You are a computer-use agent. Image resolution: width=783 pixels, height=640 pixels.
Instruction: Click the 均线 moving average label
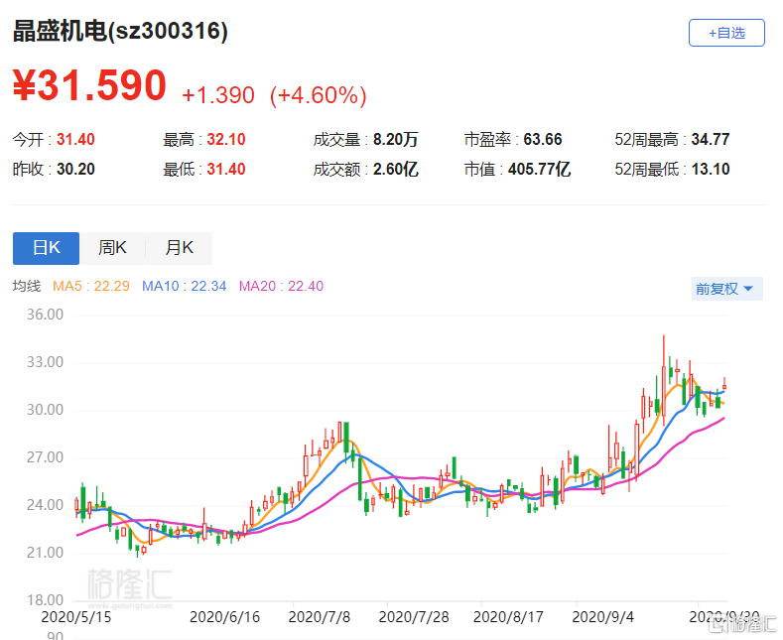pos(27,286)
